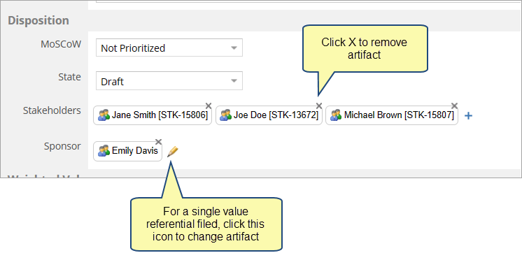522x253 pixels.
Task: Click the Disposition section header
Action: (x=38, y=20)
